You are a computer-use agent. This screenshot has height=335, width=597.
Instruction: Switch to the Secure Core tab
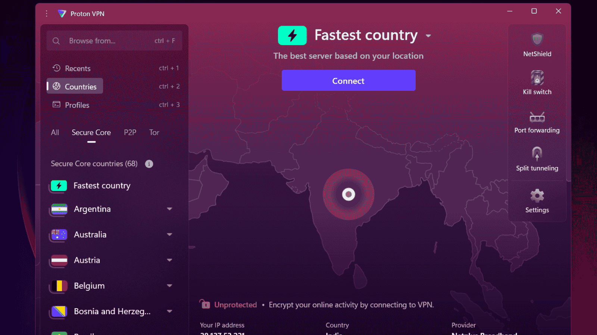91,133
